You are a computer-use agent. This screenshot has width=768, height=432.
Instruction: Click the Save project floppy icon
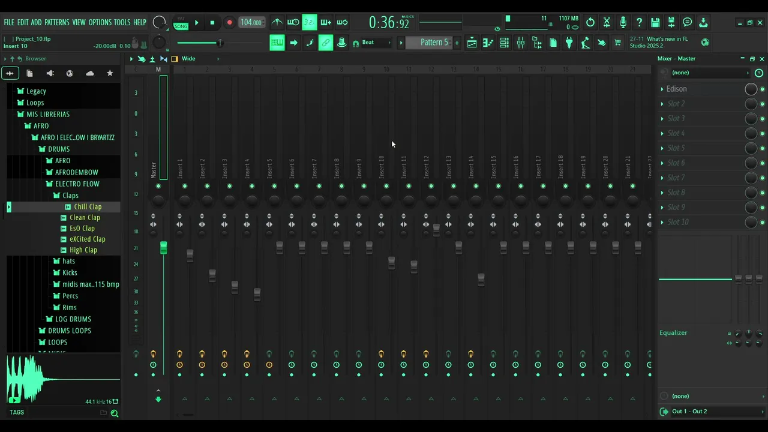[x=655, y=23]
